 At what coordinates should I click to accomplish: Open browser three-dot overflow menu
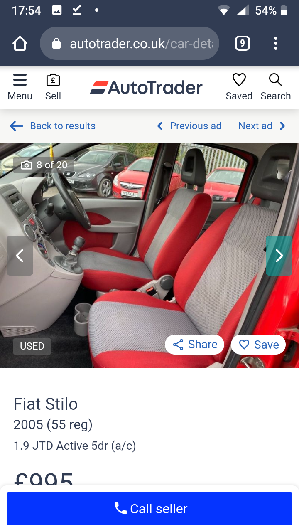tap(276, 43)
